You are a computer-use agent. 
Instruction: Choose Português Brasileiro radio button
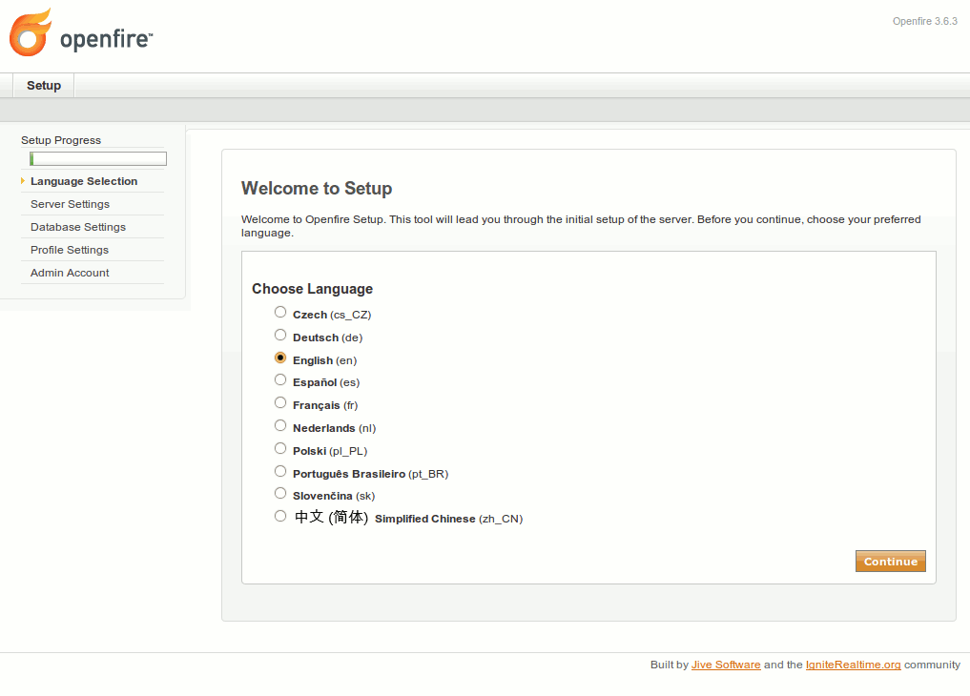tap(280, 472)
